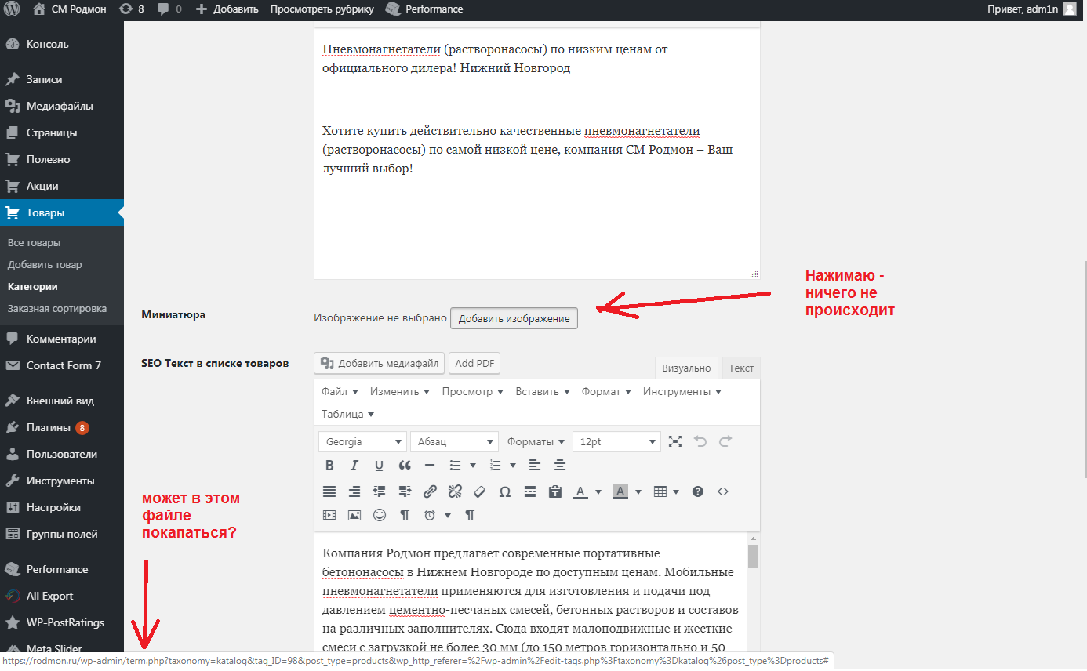Screen dimensions: 1087x671
Task: Remove link using broken chain icon
Action: tap(455, 491)
